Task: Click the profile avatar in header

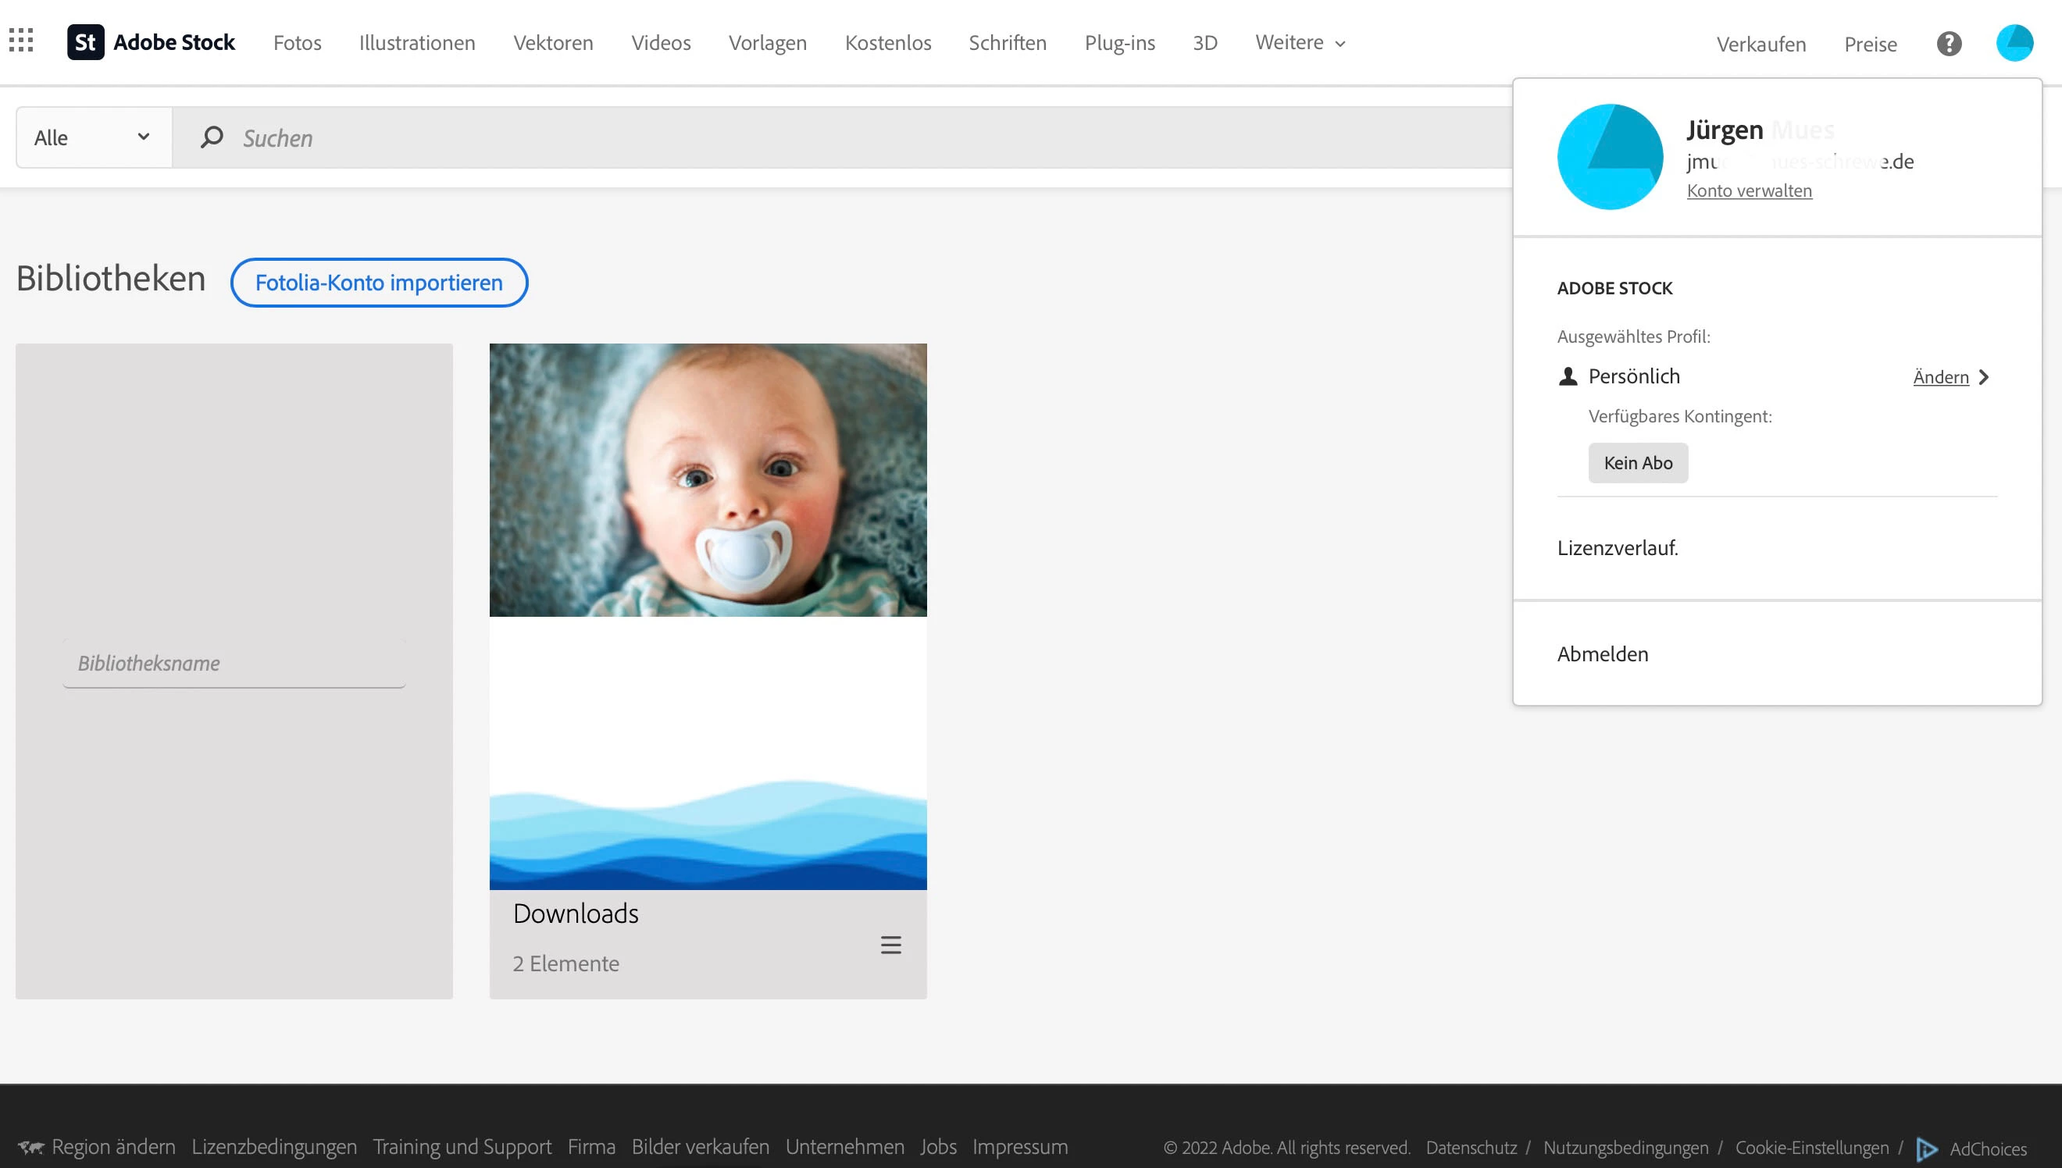Action: point(2014,43)
